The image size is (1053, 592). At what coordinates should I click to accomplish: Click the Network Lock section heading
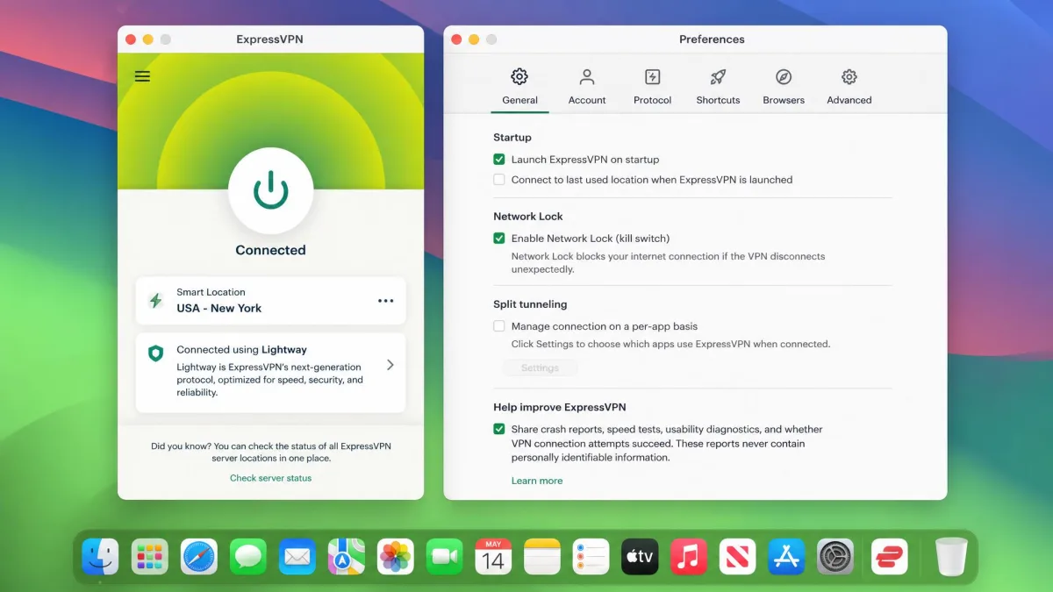pos(528,217)
